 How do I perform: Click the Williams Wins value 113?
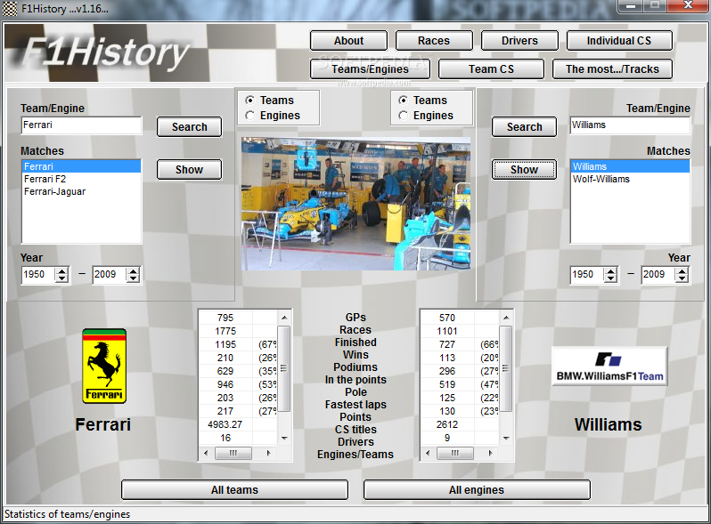pyautogui.click(x=447, y=358)
